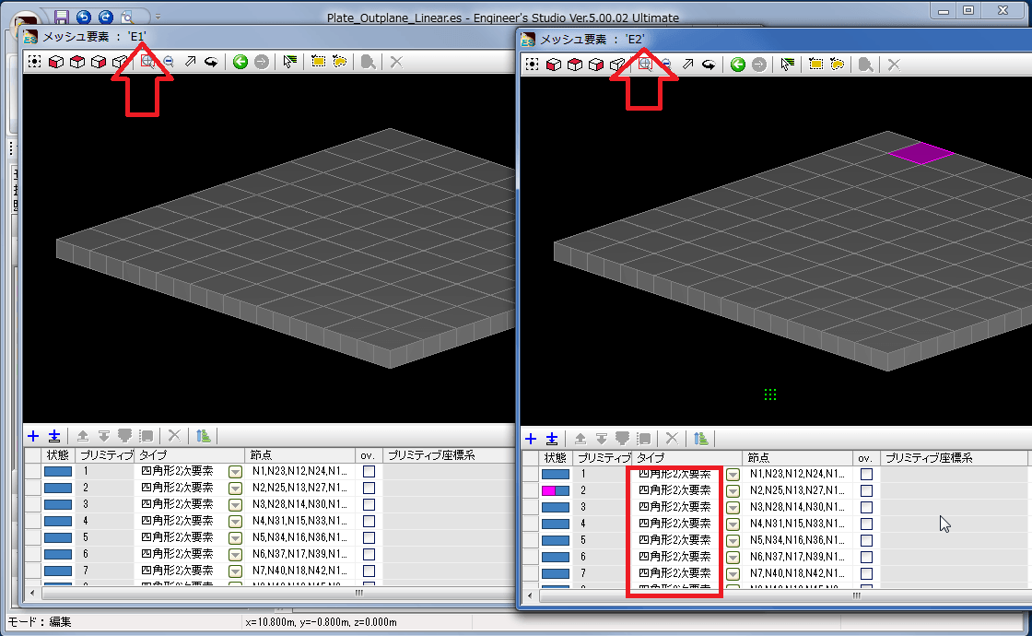Expand type dropdown for row 6 in E2 table
Image resolution: width=1032 pixels, height=636 pixels.
pos(733,557)
